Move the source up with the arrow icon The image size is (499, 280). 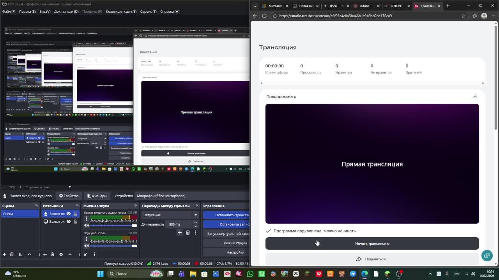click(70, 254)
